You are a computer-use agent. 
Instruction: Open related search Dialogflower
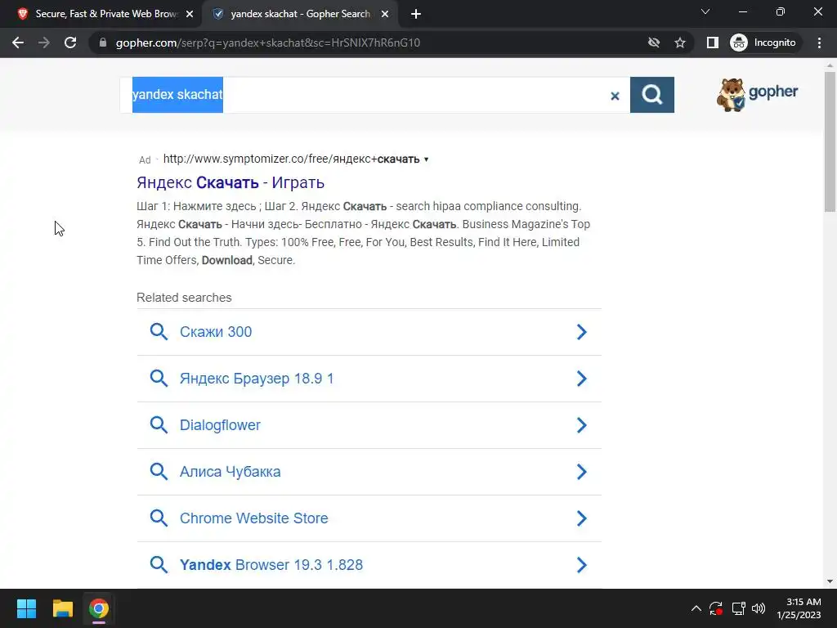(x=369, y=425)
